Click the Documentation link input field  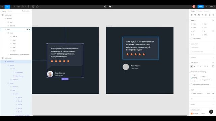coord(202,52)
